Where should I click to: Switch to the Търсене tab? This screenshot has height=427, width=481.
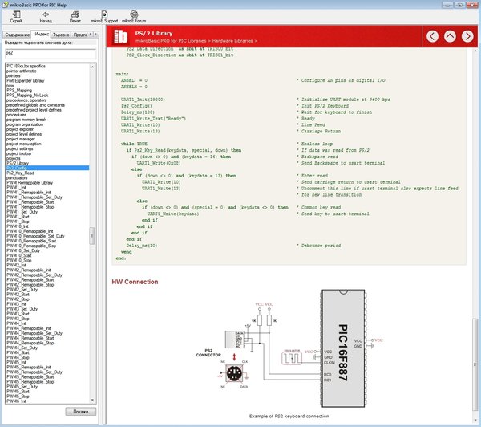[61, 35]
